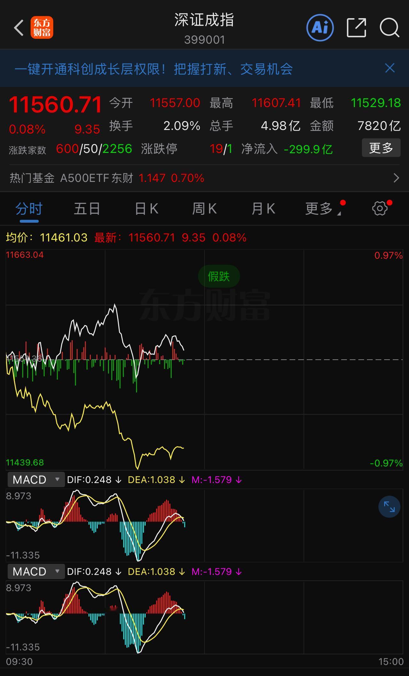Switch to the 分时 tab

point(29,209)
